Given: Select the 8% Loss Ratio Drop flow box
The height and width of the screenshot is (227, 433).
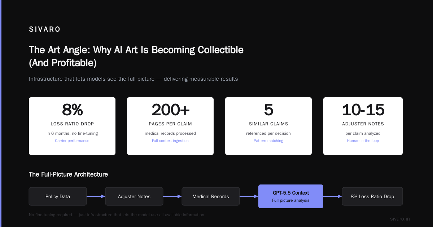Looking at the screenshot, I should (x=372, y=196).
